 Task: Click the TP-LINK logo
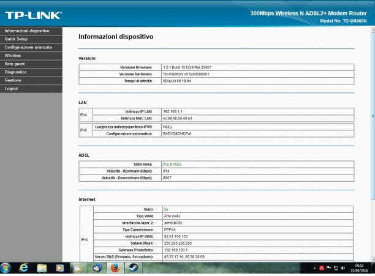[x=34, y=15]
